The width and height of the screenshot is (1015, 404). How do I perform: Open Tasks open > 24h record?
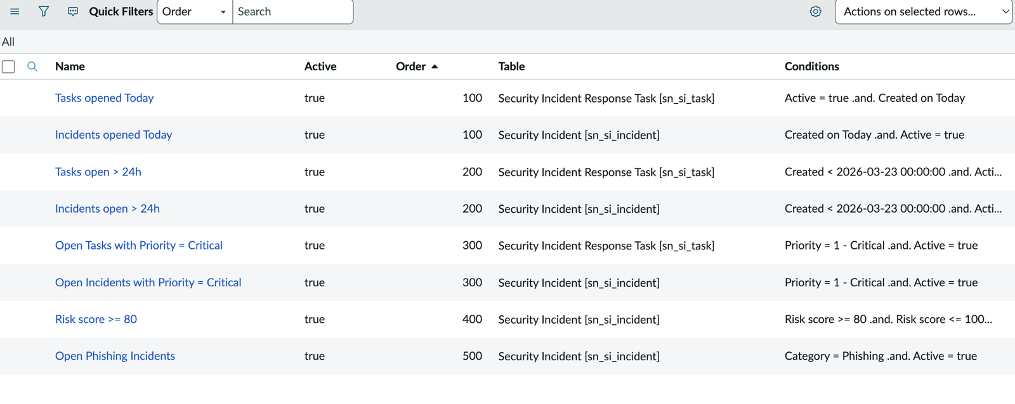[98, 172]
